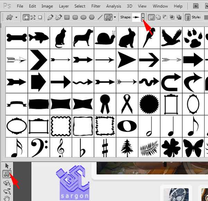Select the Custom Shape tool in options bar
Screen dimensions: 208x201
[x=108, y=17]
